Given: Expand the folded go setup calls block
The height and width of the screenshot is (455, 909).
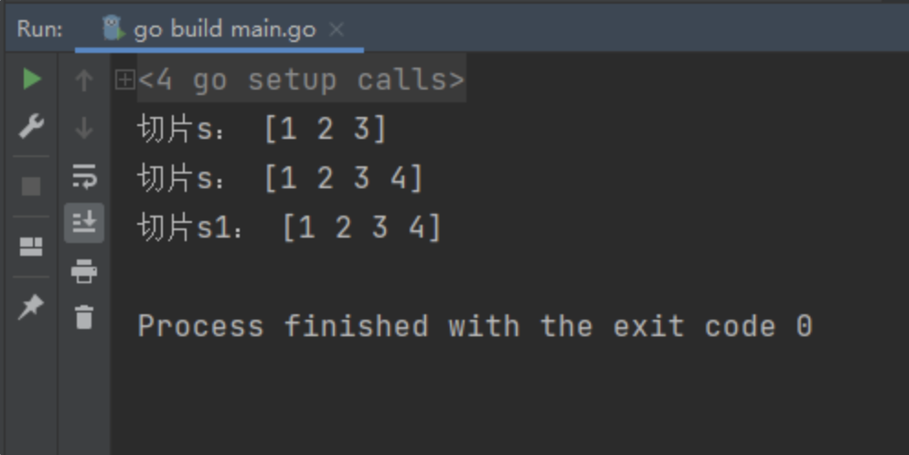Looking at the screenshot, I should tap(124, 79).
